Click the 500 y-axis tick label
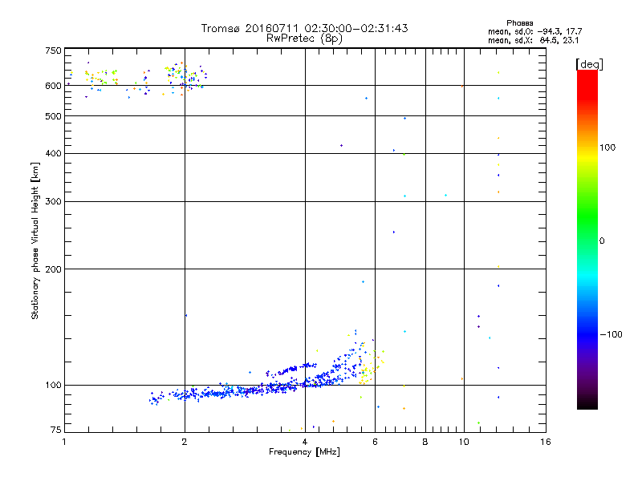This screenshot has width=642, height=481. 53,116
